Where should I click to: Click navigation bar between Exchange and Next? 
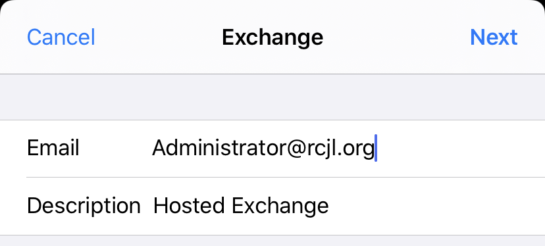[396, 37]
